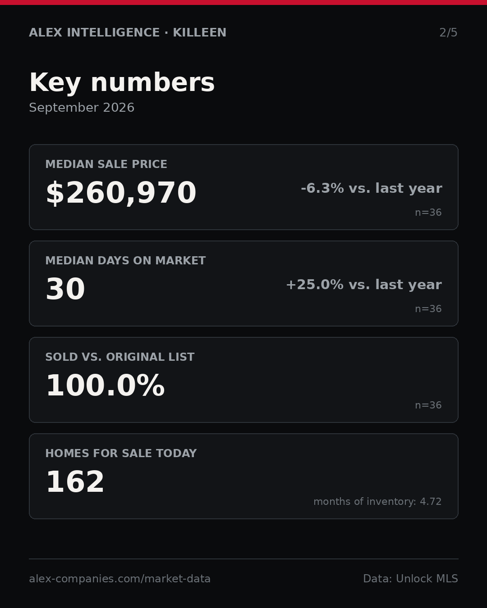Click the 162 homes value
Image resolution: width=487 pixels, height=608 pixels.
click(x=75, y=482)
